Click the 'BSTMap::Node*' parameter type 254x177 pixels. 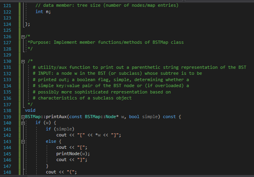pyautogui.click(x=102, y=117)
